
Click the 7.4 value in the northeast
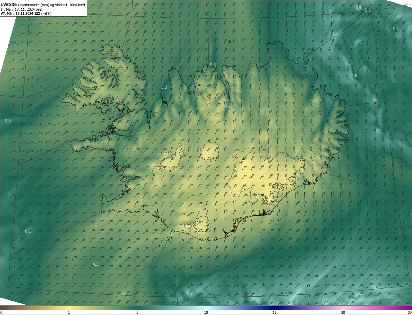358,7
